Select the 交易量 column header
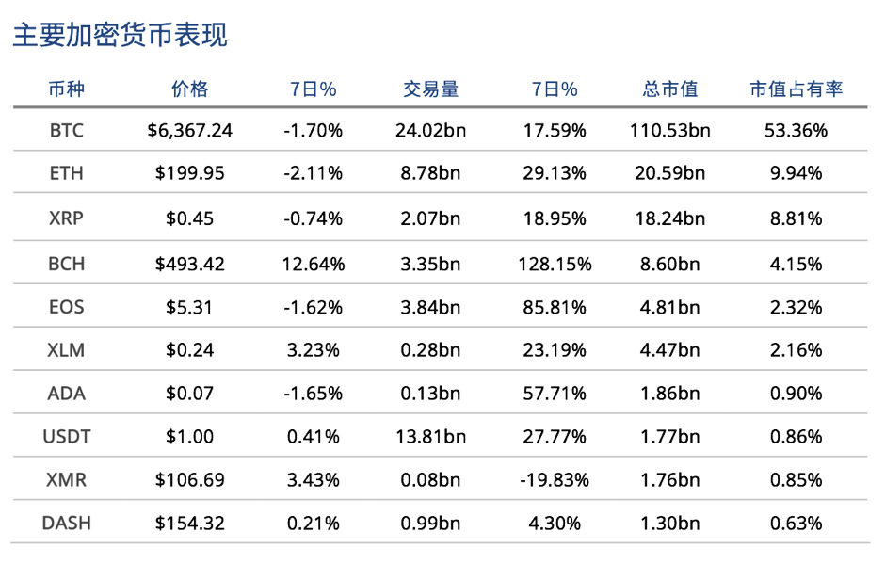The width and height of the screenshot is (885, 564). click(x=430, y=89)
